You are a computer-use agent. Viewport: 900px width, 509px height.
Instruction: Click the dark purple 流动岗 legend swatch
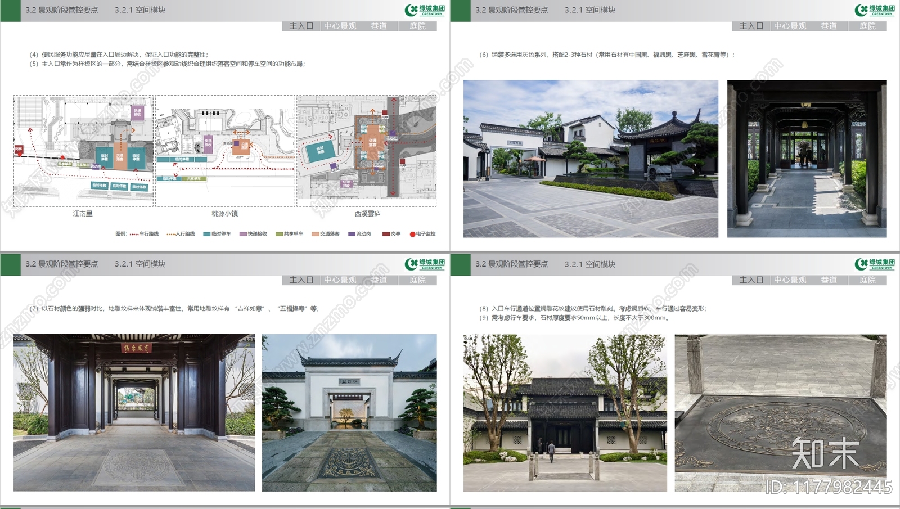[x=352, y=234]
